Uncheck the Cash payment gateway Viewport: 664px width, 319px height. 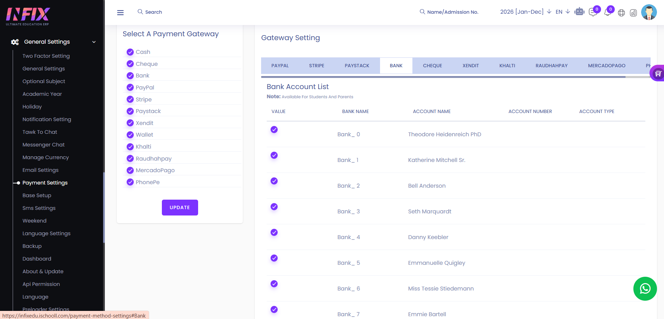tap(130, 52)
